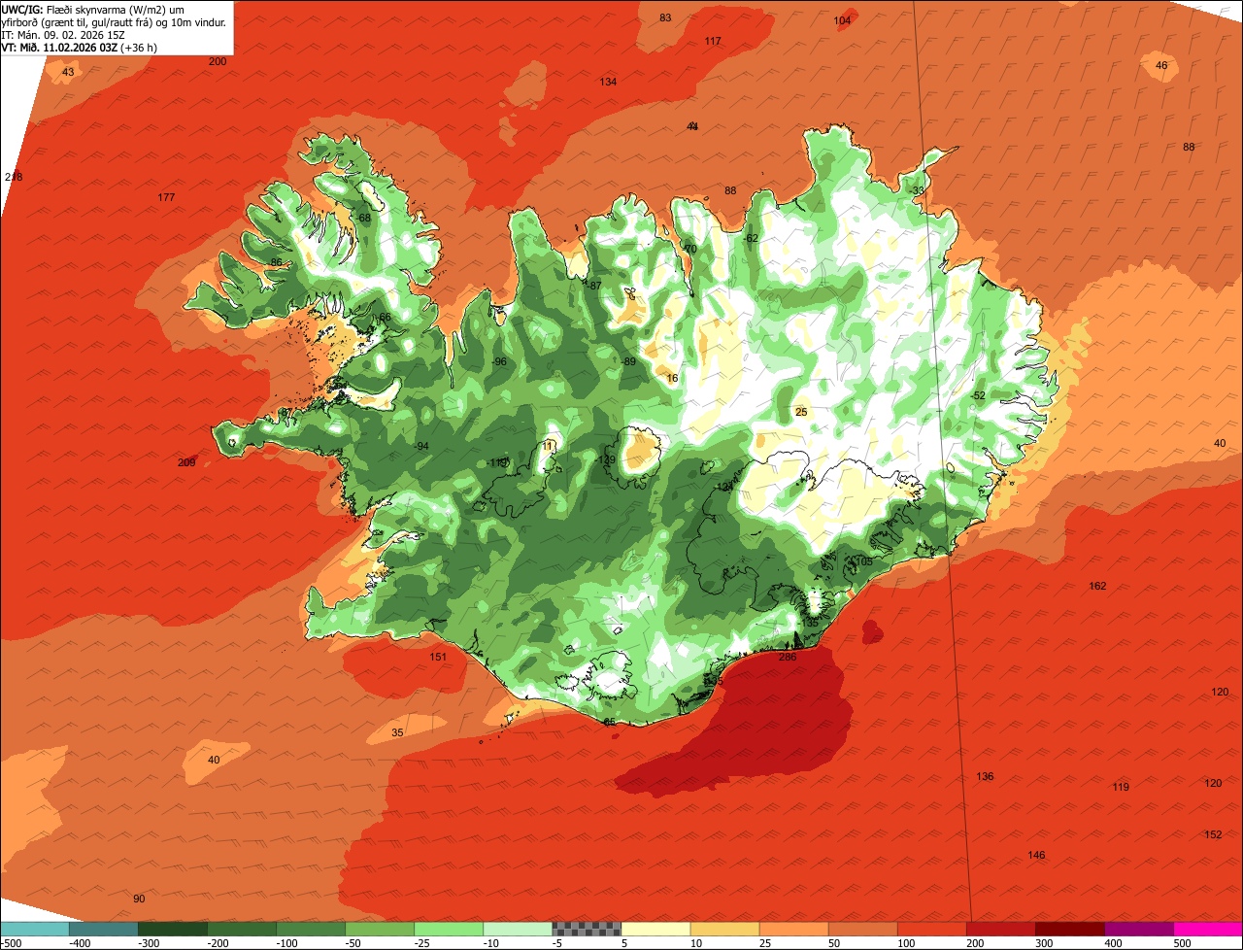Click the -400 to -300 teal legend swatch
This screenshot has height=950, width=1243.
coord(104,929)
